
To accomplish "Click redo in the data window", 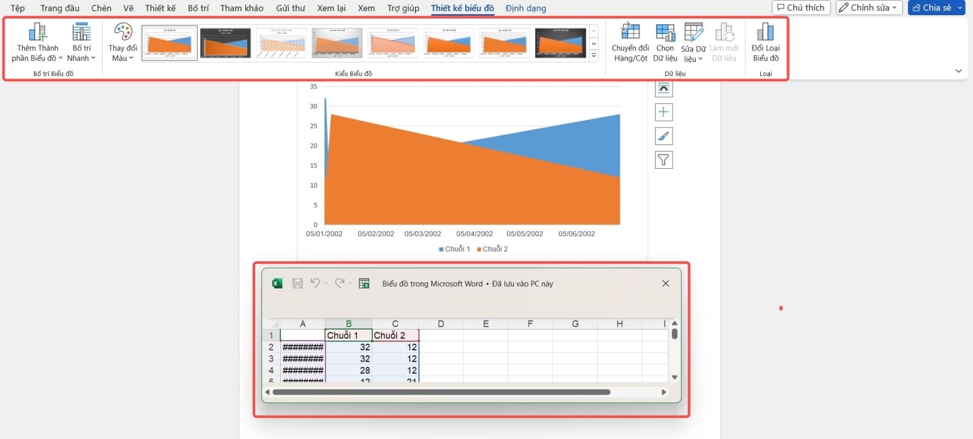I will point(339,283).
